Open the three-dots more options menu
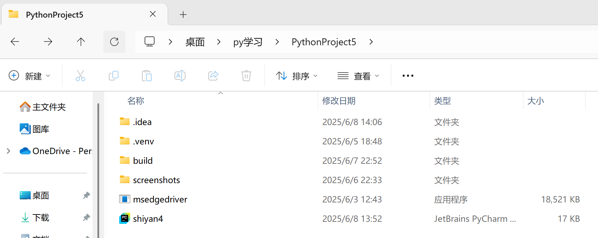This screenshot has height=238, width=598. [408, 76]
